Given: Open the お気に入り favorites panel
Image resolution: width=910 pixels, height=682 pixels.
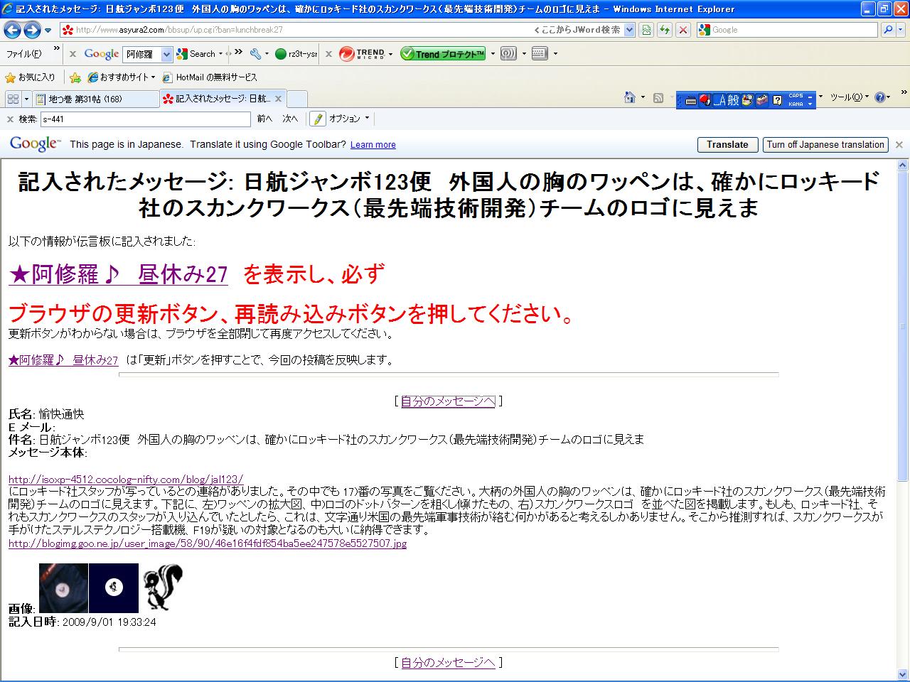Looking at the screenshot, I should pyautogui.click(x=30, y=77).
